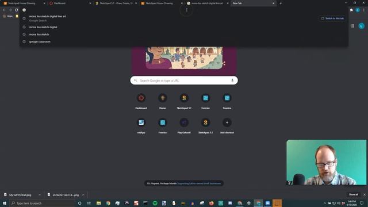The height and width of the screenshot is (207, 368).
Task: Open the downloaded a524e2e7 png file
Action: coord(63,195)
